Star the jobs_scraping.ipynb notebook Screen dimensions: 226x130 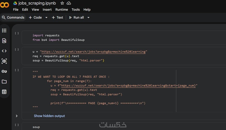[62, 3]
